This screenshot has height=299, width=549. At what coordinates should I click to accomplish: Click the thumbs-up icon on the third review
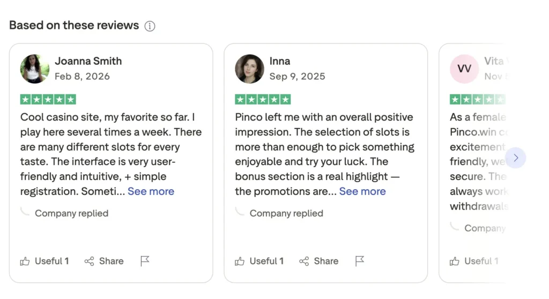pos(455,261)
